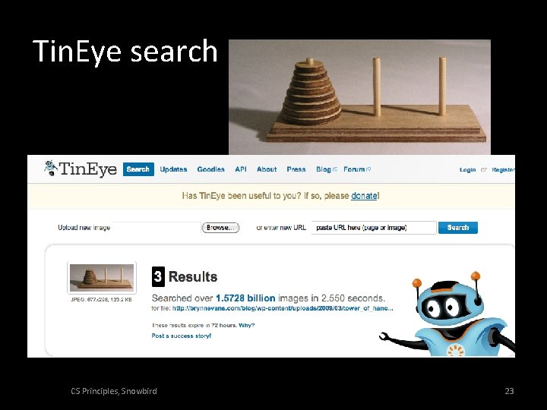Click the Post a success story link
The width and height of the screenshot is (547, 410).
click(181, 336)
